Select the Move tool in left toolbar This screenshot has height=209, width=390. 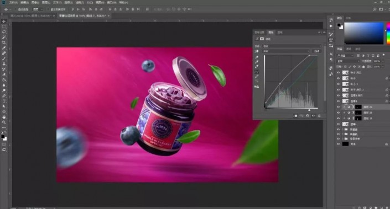point(4,22)
